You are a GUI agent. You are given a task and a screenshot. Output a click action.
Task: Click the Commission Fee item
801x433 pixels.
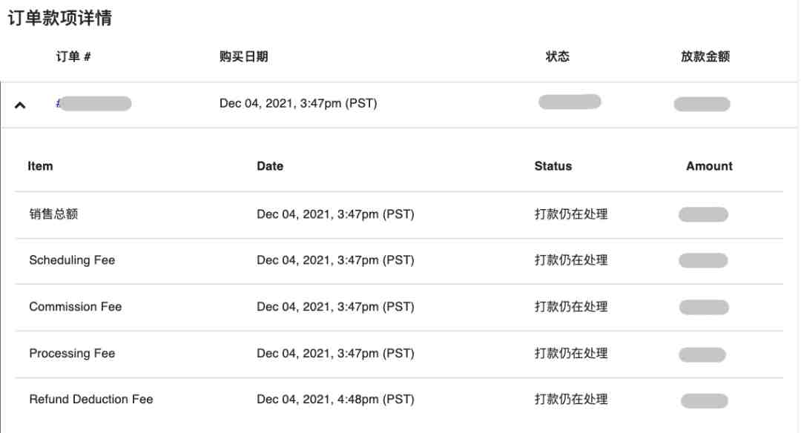(x=75, y=307)
